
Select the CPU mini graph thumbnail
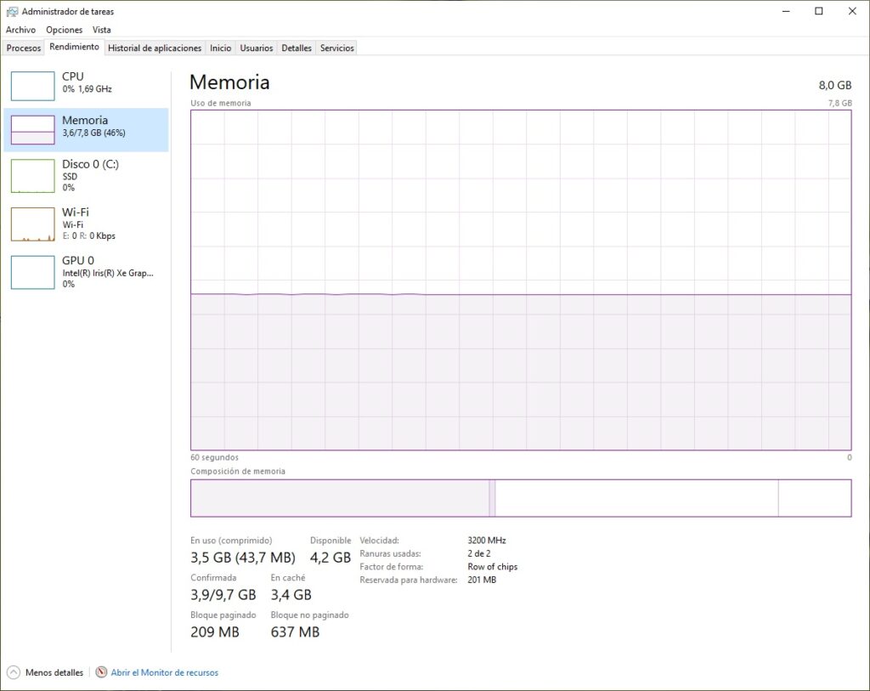pos(32,86)
